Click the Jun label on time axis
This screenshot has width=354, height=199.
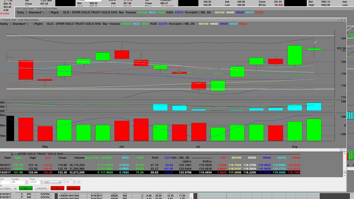[121, 146]
